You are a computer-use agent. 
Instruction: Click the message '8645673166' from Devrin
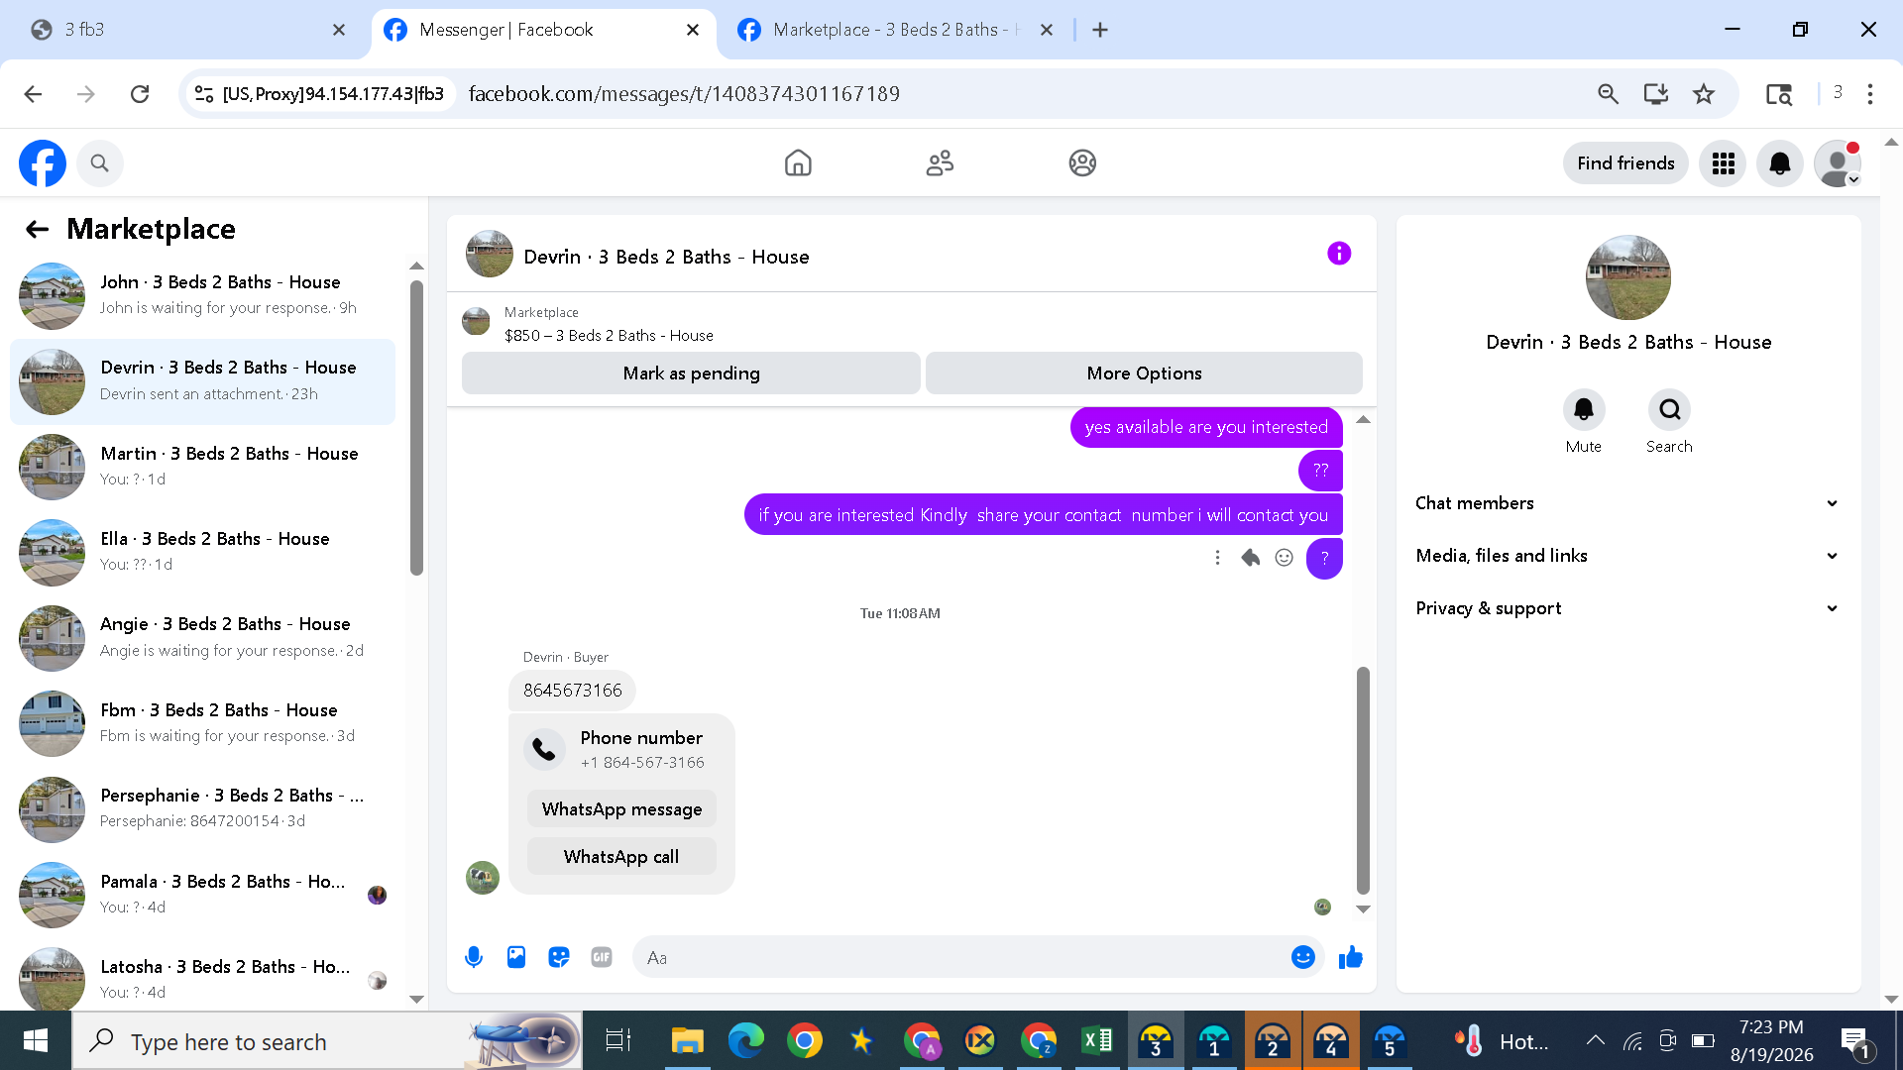tap(572, 691)
